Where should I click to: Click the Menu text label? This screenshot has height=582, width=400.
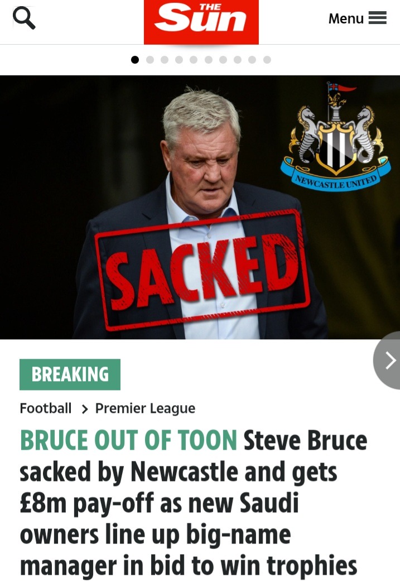coord(346,18)
